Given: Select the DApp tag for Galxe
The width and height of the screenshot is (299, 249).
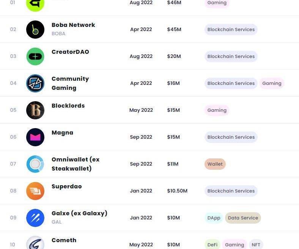Looking at the screenshot, I should click(214, 218).
